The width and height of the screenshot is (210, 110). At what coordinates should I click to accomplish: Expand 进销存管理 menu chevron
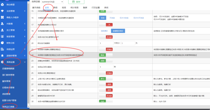pos(25,55)
